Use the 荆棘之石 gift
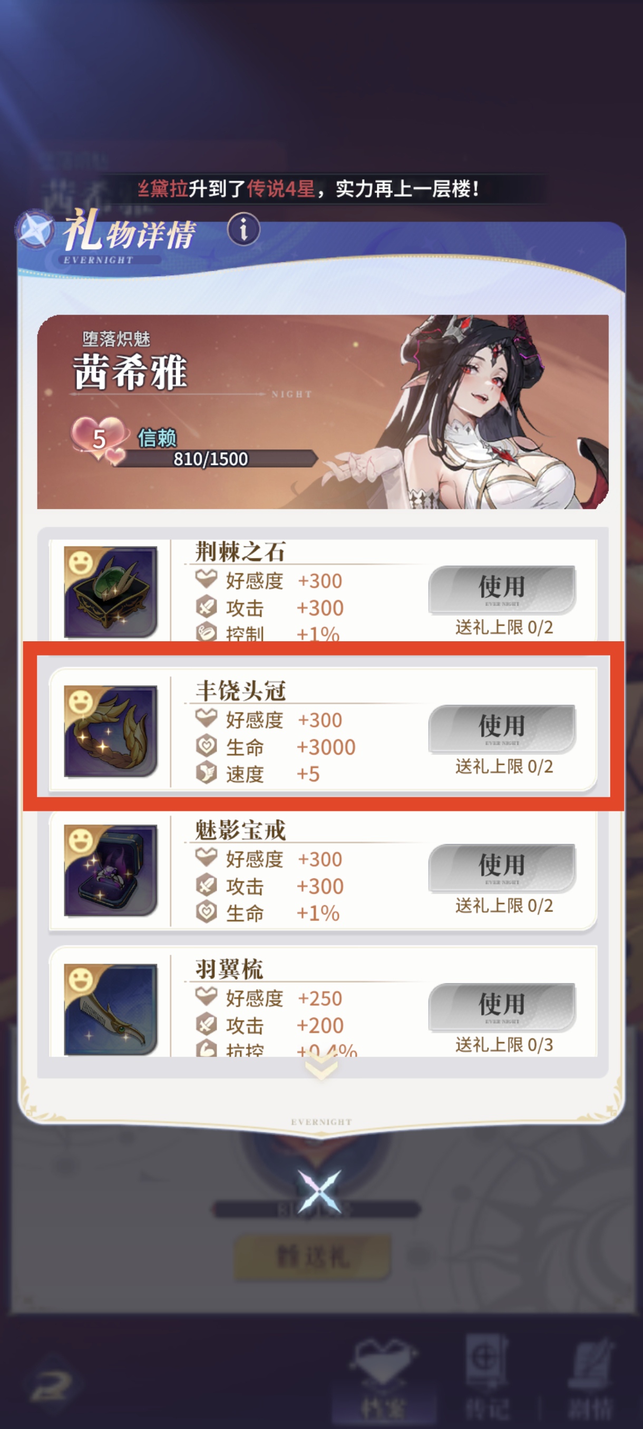Viewport: 643px width, 1429px height. point(502,590)
